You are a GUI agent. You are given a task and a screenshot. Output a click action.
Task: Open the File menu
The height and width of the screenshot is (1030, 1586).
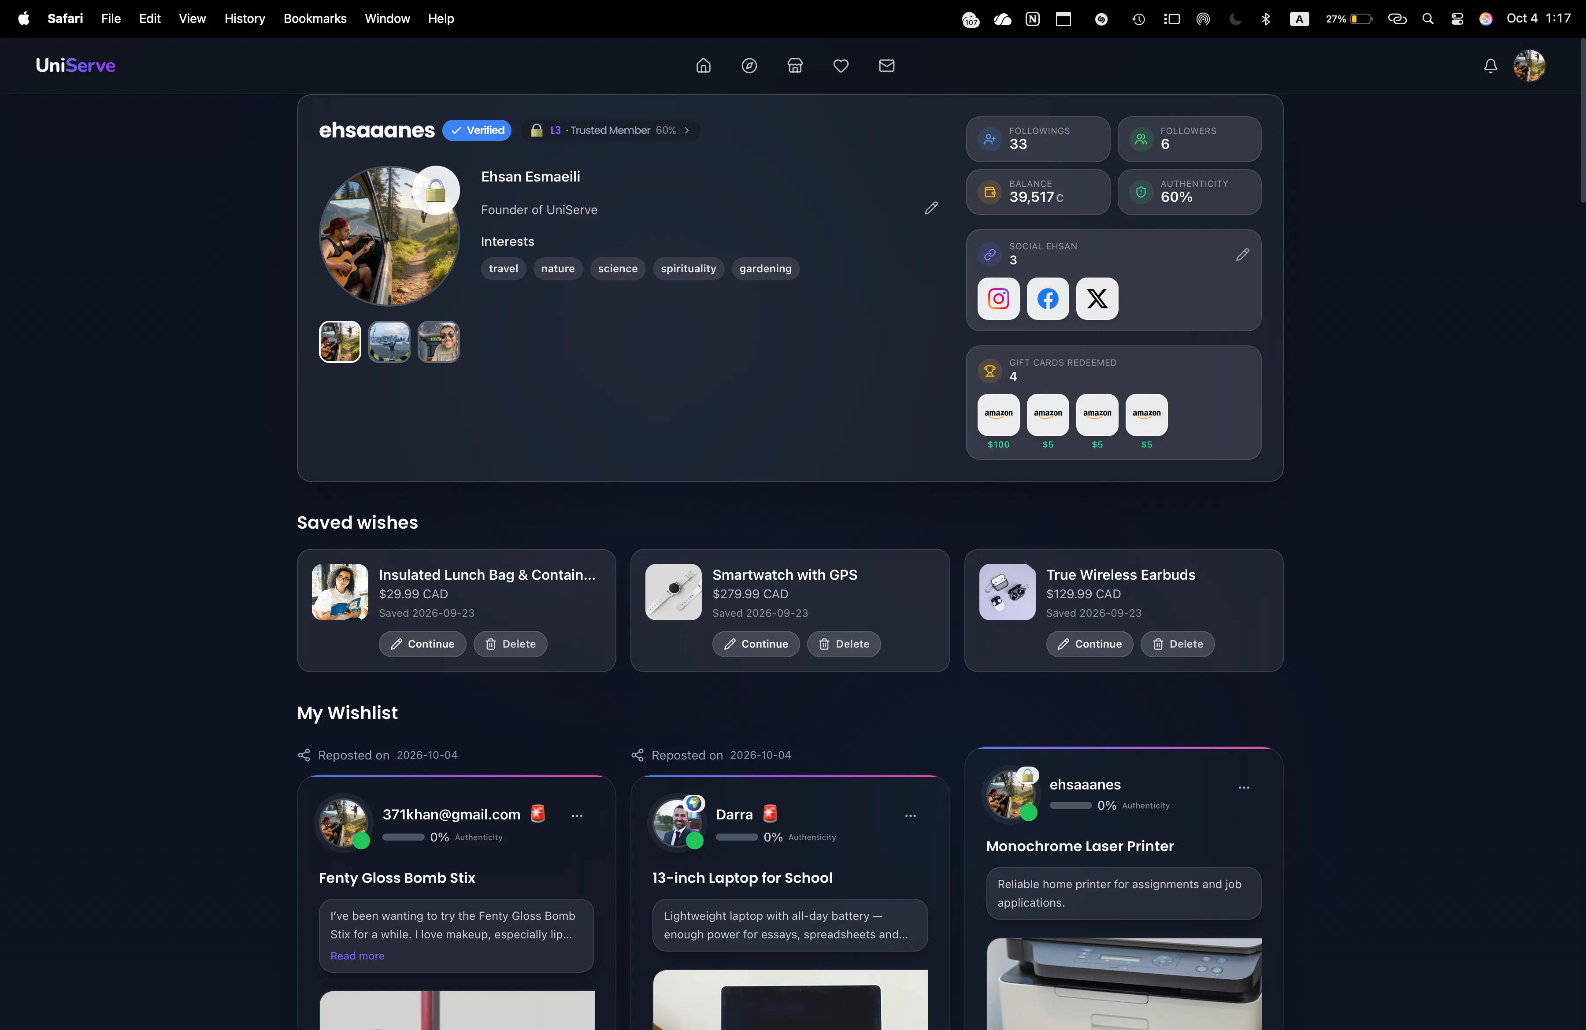coord(111,19)
